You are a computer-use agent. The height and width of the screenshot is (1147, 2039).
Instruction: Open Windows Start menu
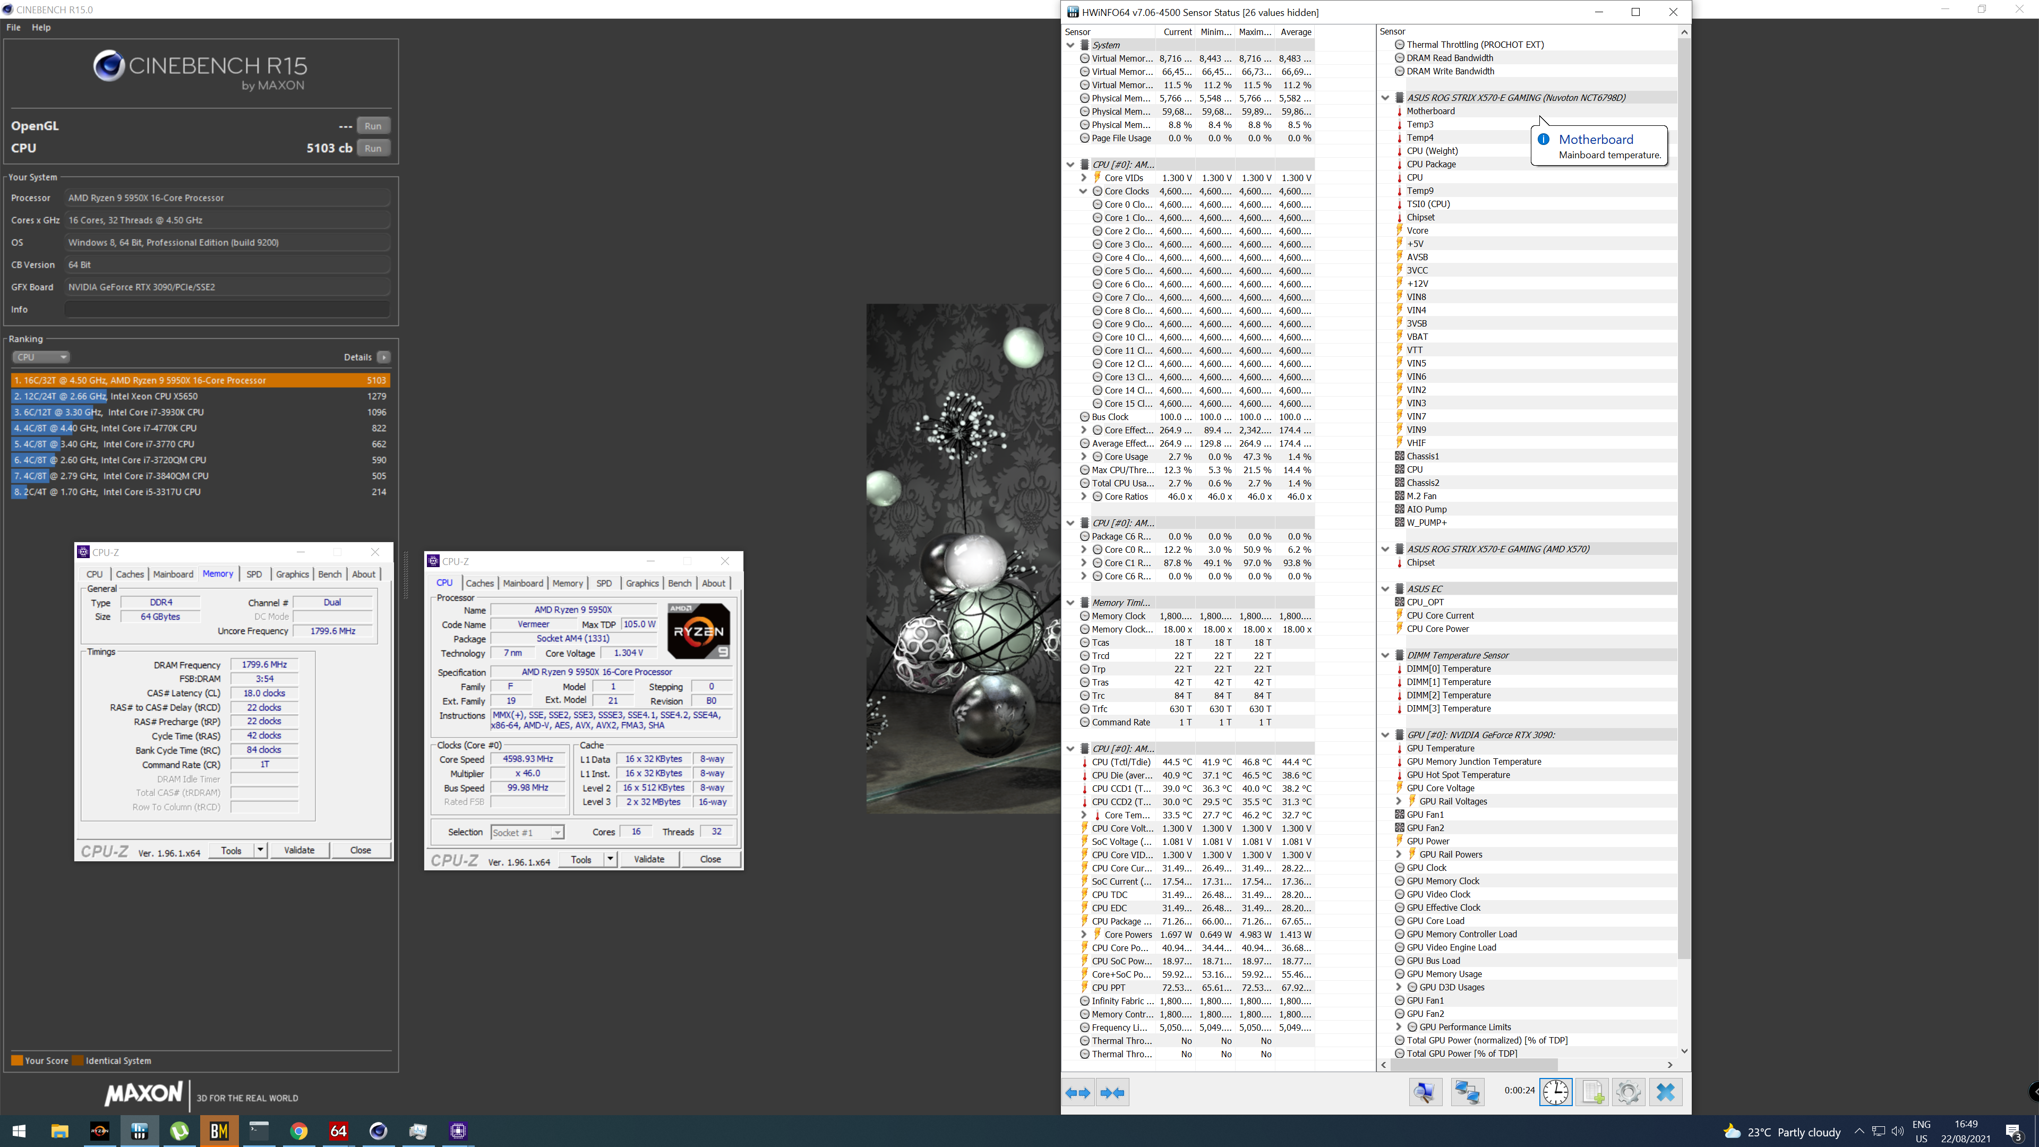coord(19,1131)
